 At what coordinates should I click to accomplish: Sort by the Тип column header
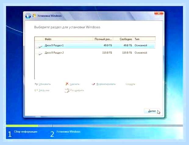144,39
